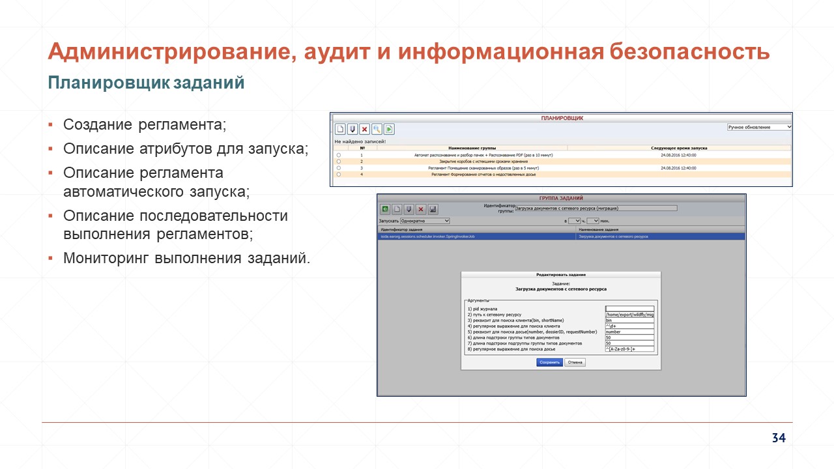Click Мониторинг выполнения заданий bullet text

[187, 258]
